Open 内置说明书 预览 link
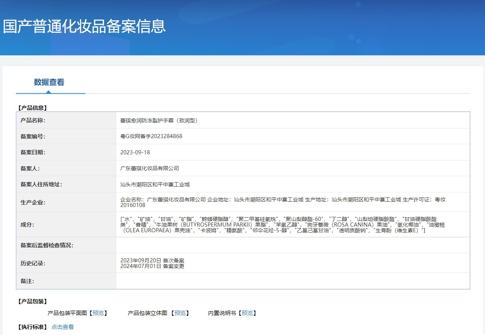This screenshot has width=485, height=335. click(x=247, y=313)
